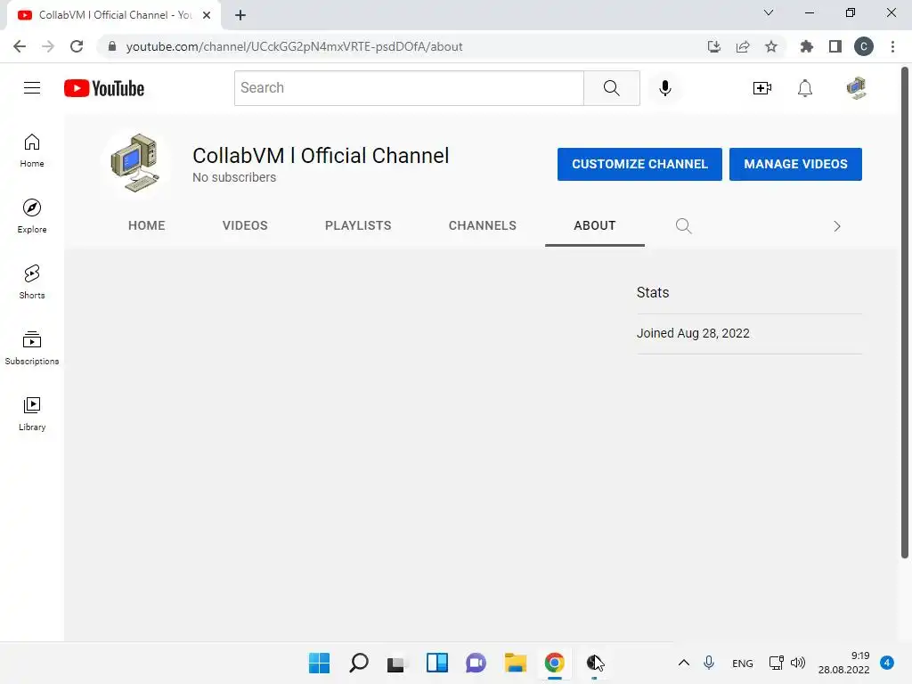Open the account avatar menu in YouTube header
The width and height of the screenshot is (912, 684).
point(856,88)
